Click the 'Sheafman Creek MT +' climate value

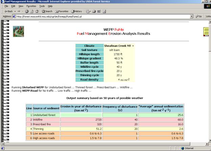119,46
